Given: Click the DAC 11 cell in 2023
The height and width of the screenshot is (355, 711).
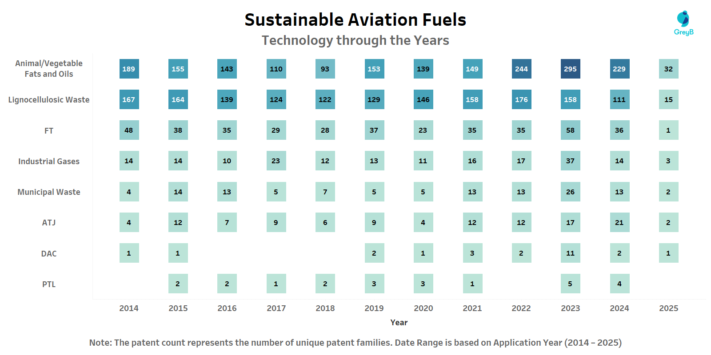Looking at the screenshot, I should [x=570, y=253].
